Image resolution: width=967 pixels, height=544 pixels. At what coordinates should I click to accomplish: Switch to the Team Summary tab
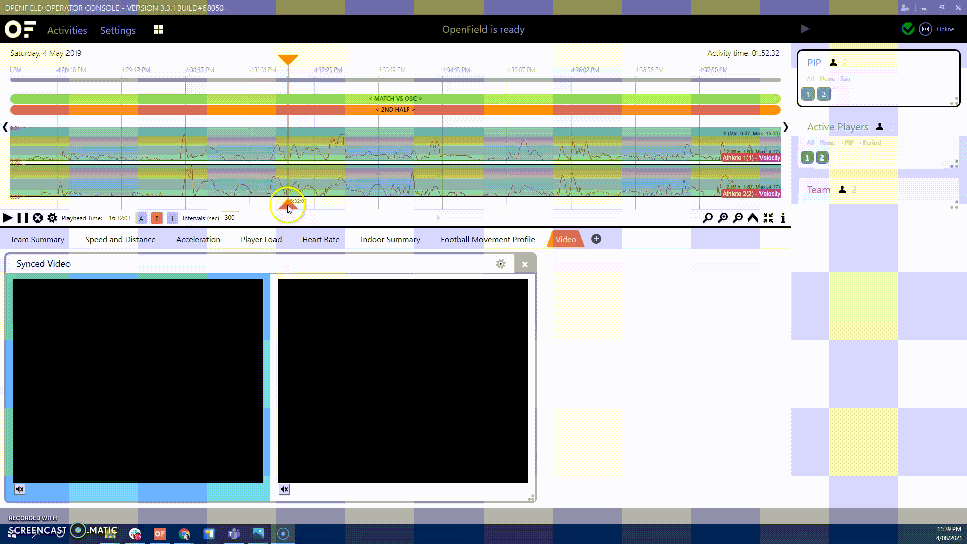(x=37, y=240)
